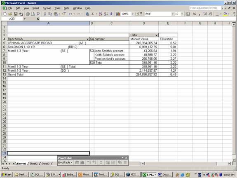Click the Refresh Data exclamation icon
This screenshot has height=178, width=237.
(101, 162)
